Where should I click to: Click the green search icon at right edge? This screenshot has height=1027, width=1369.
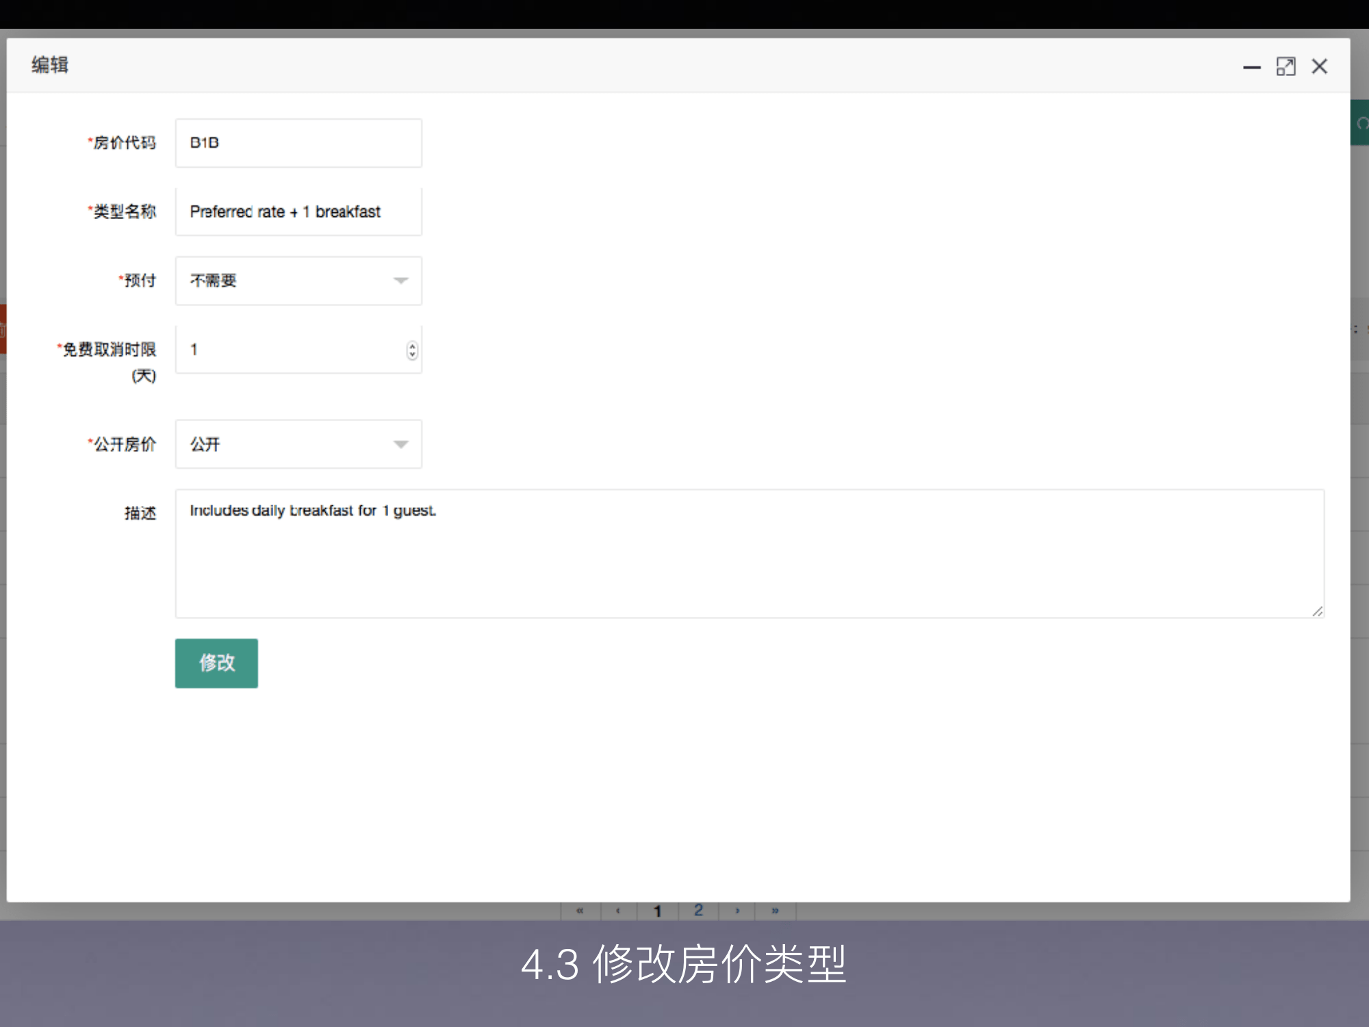(1361, 123)
